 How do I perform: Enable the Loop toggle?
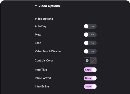90,43
